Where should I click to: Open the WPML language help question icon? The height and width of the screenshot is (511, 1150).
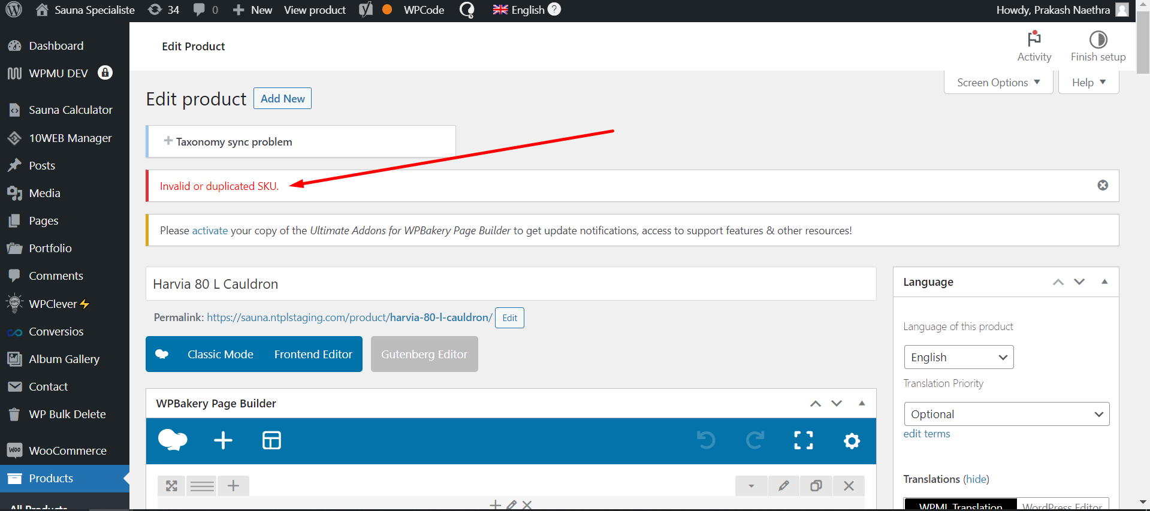[554, 9]
